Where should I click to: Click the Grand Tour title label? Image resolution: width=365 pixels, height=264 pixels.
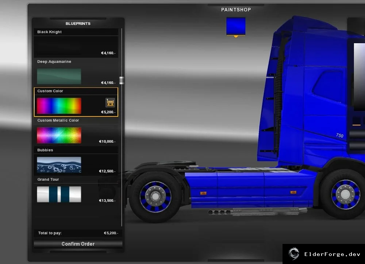click(48, 180)
